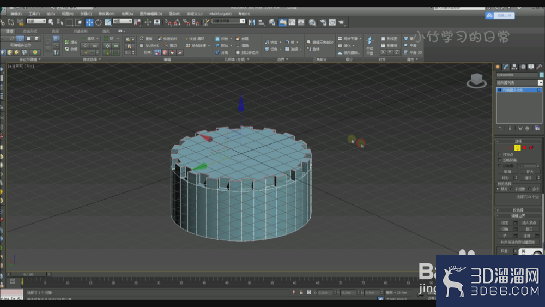Toggle the Percent Snap icon
545x307 pixels.
pos(186,22)
